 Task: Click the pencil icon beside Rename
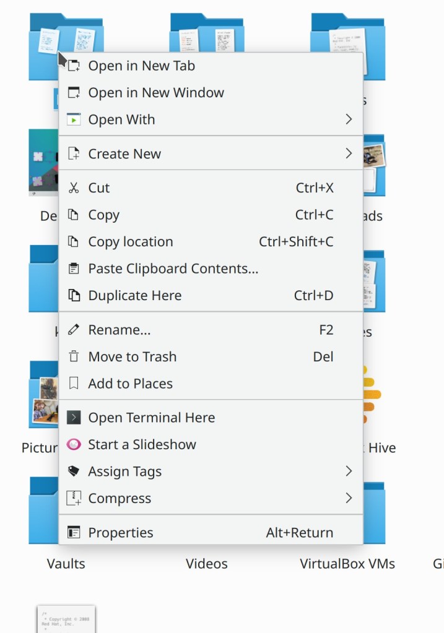click(74, 330)
